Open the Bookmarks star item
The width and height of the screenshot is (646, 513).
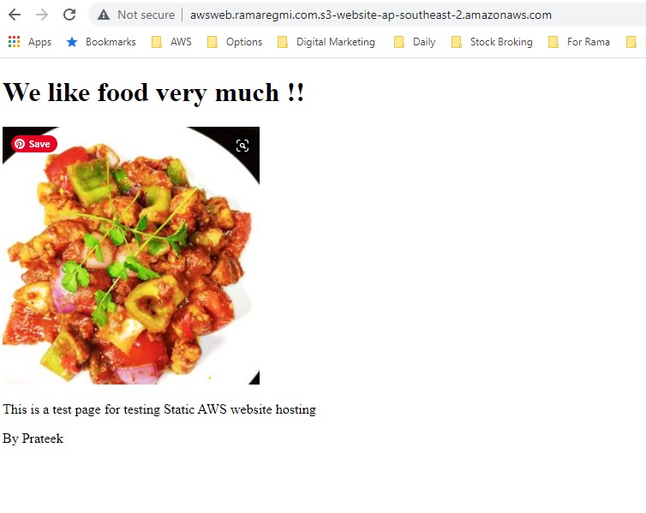pyautogui.click(x=101, y=42)
